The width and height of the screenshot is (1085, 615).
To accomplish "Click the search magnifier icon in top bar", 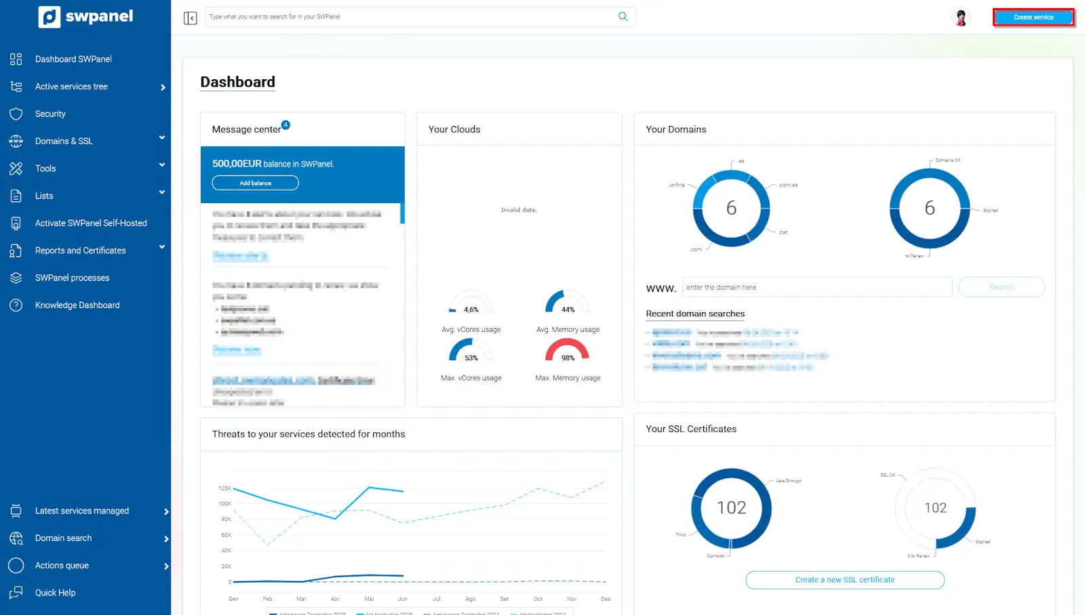I will coord(623,17).
